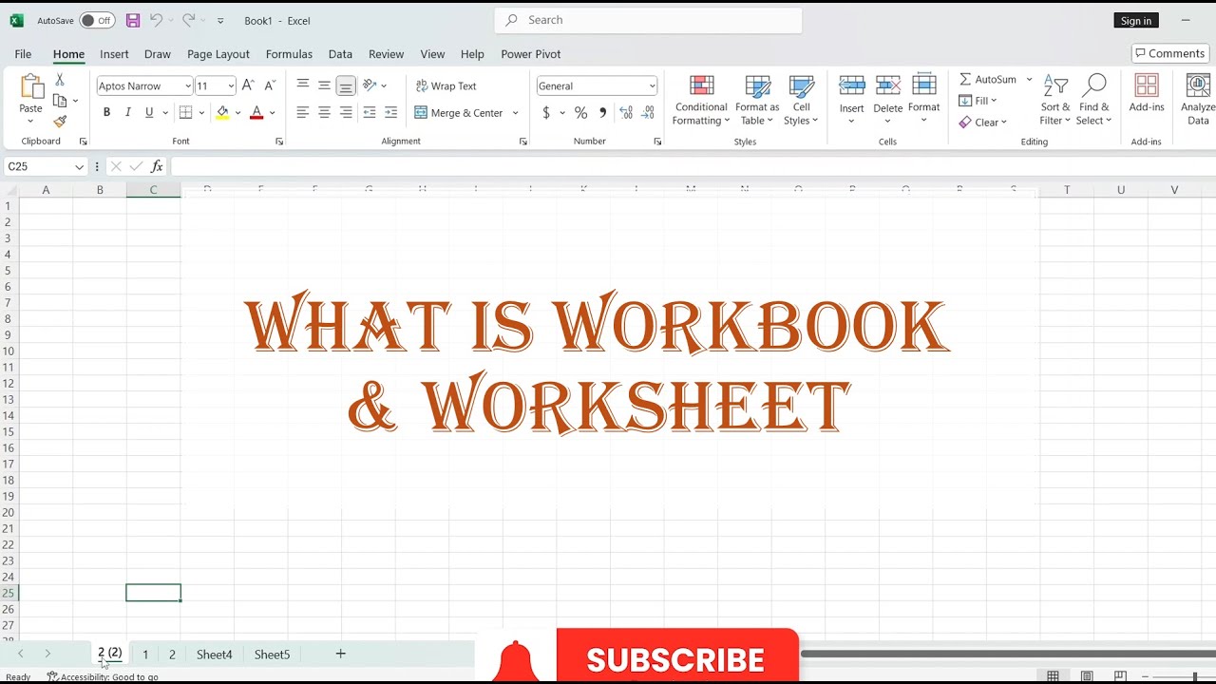Select the Sheet5 worksheet tab
The image size is (1216, 684).
(272, 655)
